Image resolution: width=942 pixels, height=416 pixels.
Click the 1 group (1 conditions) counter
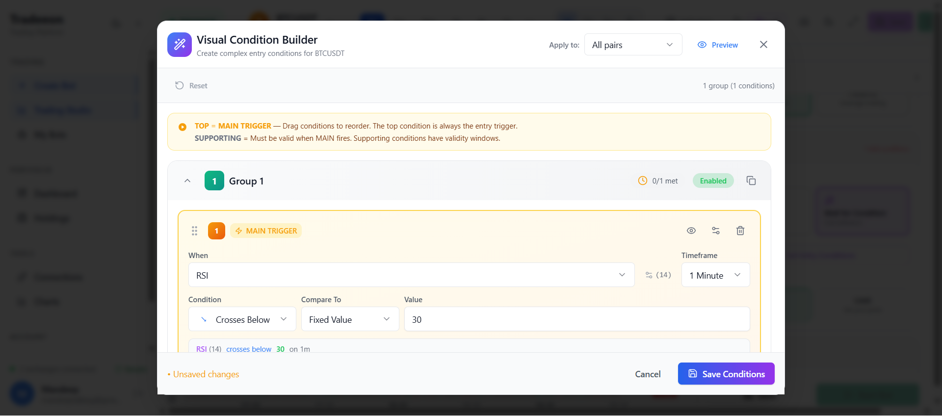(738, 85)
